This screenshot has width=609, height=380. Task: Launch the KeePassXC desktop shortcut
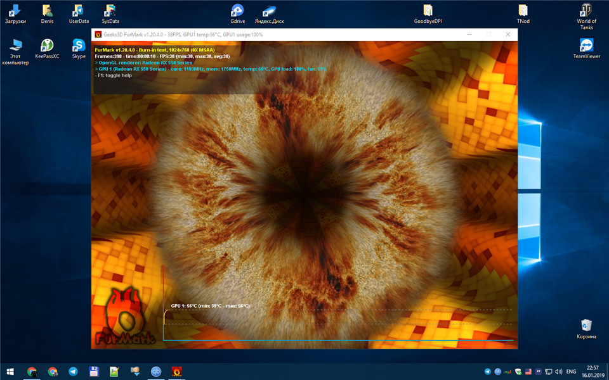(47, 49)
